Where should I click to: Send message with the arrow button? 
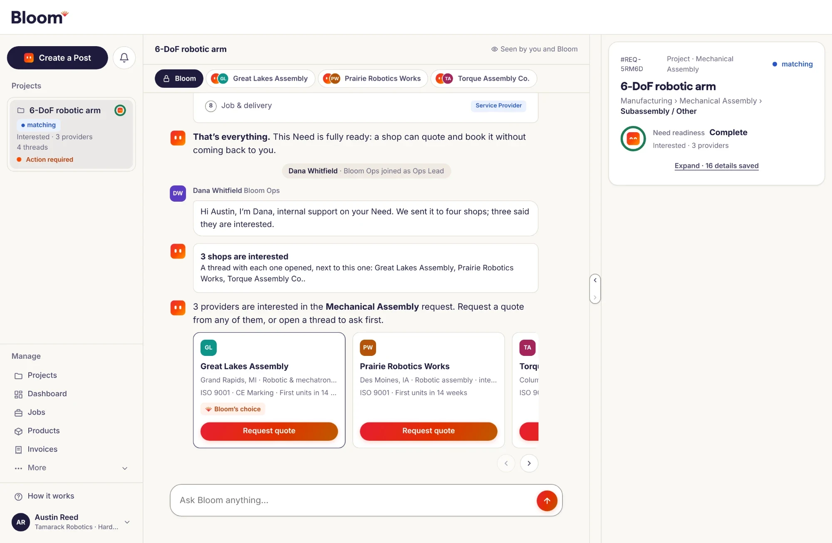click(x=547, y=501)
